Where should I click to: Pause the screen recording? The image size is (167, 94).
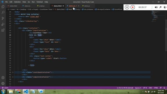coord(127,7)
